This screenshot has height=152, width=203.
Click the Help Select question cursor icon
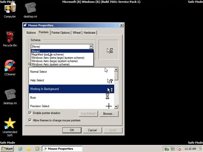110,81
